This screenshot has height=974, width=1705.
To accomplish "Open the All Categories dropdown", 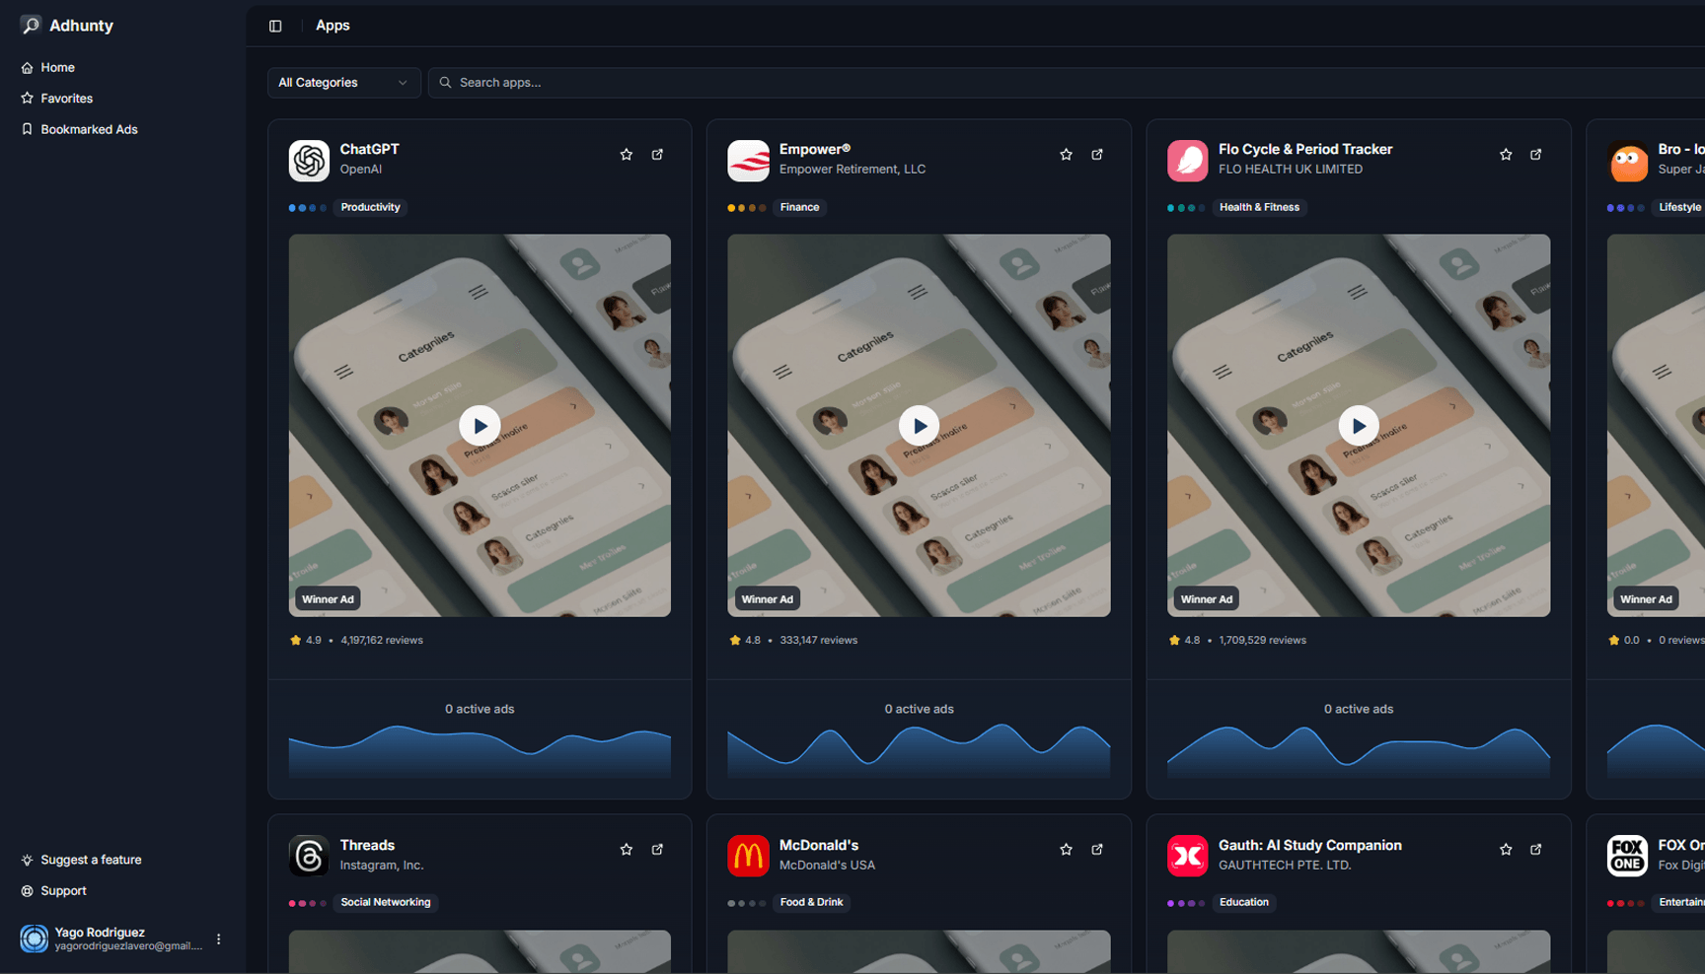I will click(x=343, y=83).
